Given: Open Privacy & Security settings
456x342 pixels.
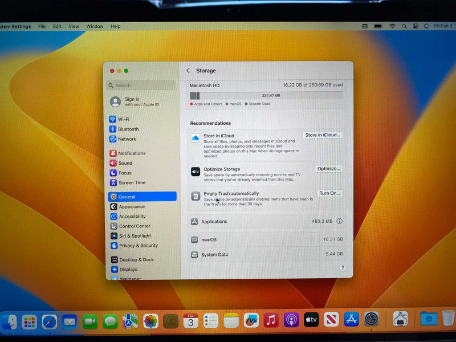Looking at the screenshot, I should tap(134, 246).
